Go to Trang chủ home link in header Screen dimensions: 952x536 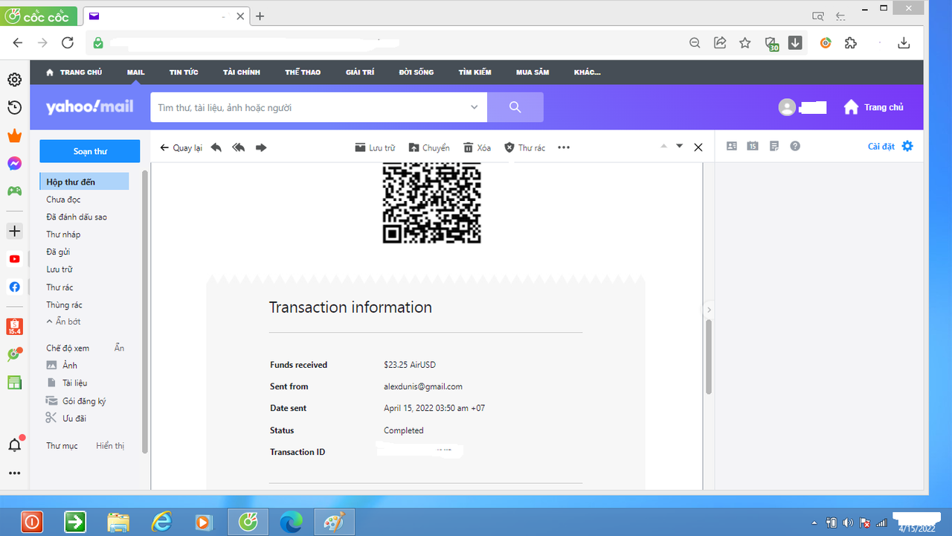pyautogui.click(x=874, y=107)
